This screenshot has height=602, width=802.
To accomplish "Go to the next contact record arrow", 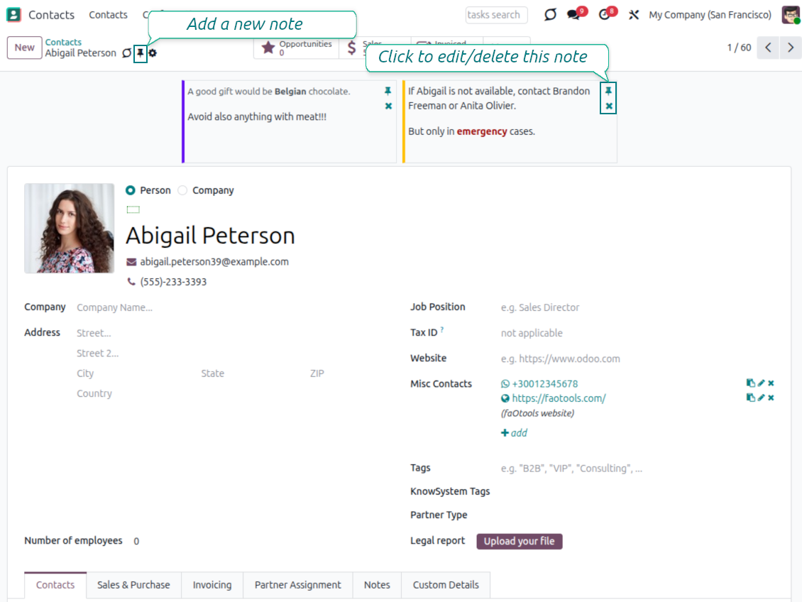I will point(790,48).
